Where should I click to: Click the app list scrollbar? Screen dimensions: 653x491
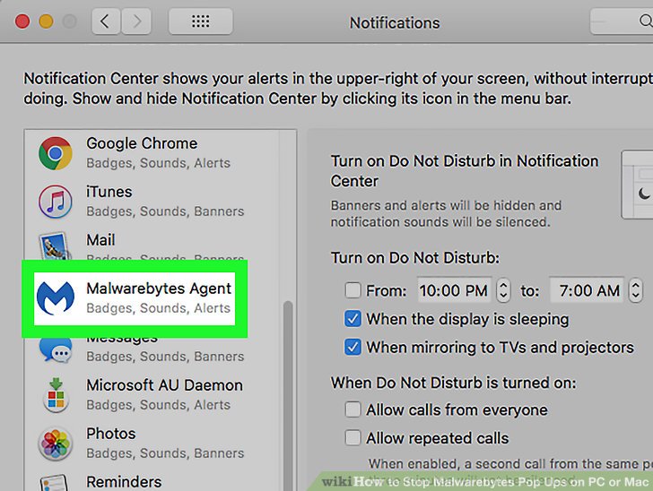click(288, 395)
